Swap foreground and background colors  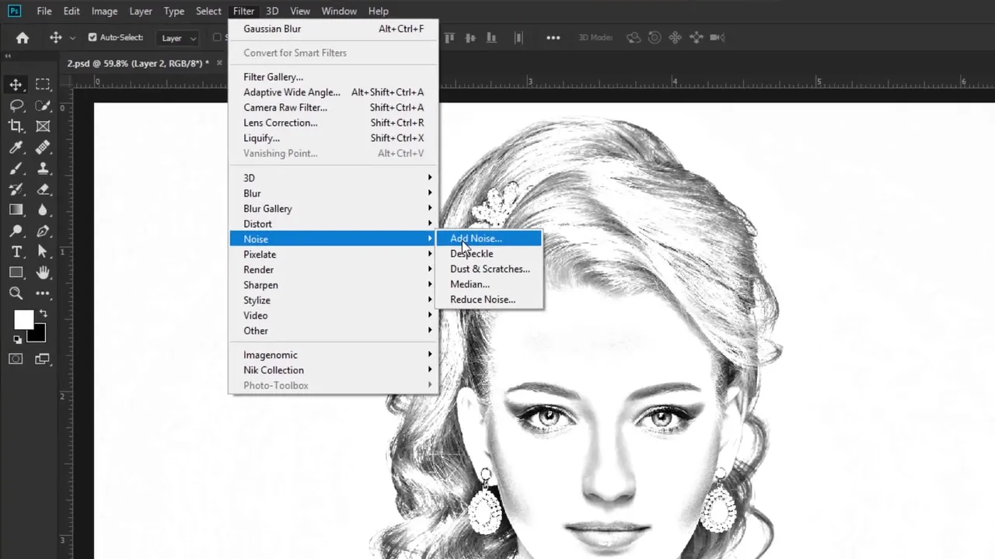43,314
